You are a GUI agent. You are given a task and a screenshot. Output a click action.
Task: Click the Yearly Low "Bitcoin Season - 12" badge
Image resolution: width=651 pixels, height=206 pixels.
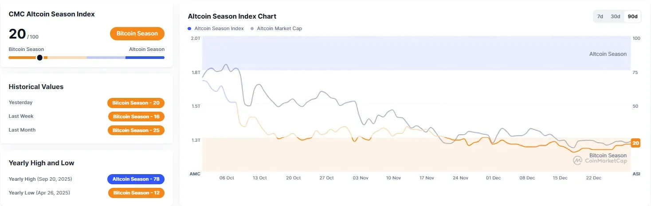136,193
